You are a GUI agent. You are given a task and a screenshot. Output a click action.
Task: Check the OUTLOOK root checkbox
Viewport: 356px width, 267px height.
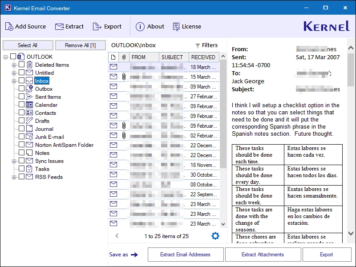pos(13,57)
